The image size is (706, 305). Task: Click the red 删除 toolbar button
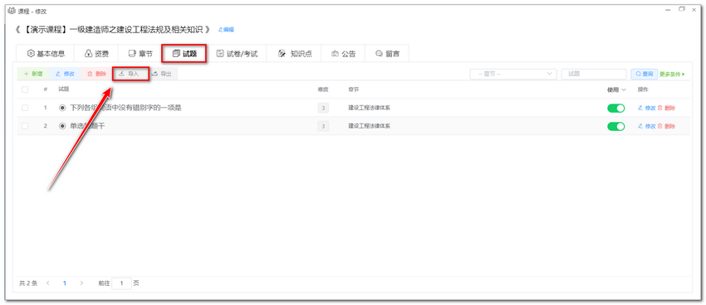[x=97, y=74]
